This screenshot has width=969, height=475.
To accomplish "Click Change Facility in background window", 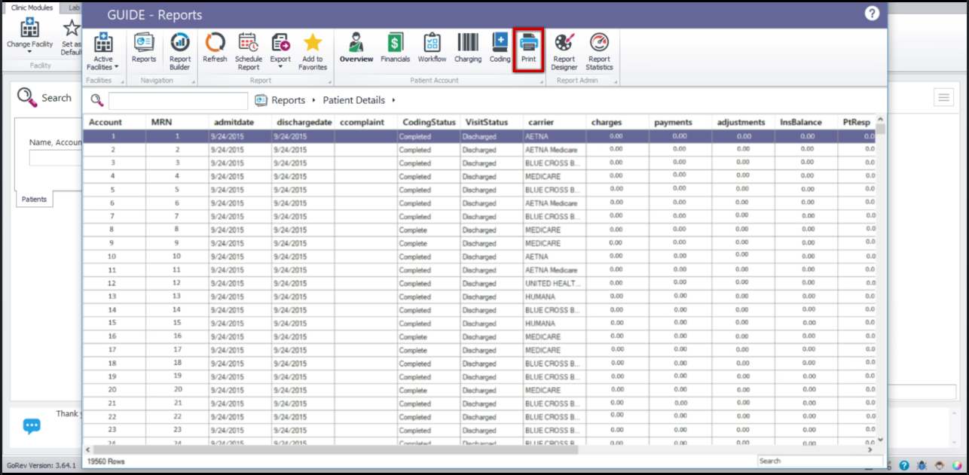I will (30, 35).
